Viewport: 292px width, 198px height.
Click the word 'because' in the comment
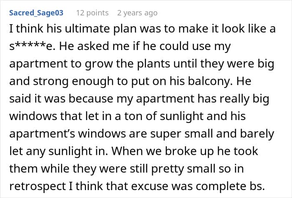click(91, 99)
